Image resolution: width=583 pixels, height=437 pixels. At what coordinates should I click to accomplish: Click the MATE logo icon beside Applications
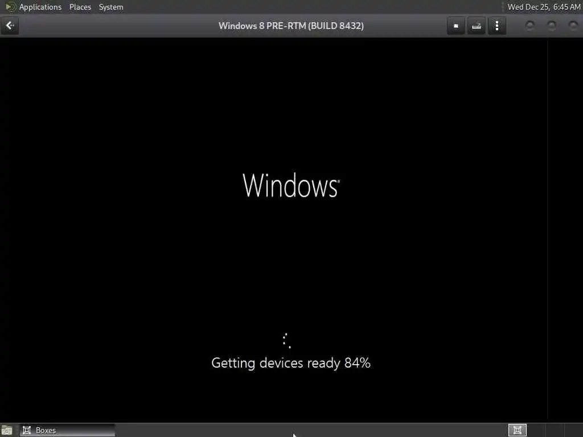point(10,7)
